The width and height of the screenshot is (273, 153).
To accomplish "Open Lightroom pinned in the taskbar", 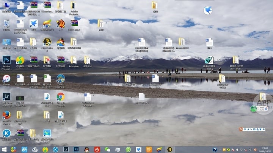I will (x=66, y=150).
